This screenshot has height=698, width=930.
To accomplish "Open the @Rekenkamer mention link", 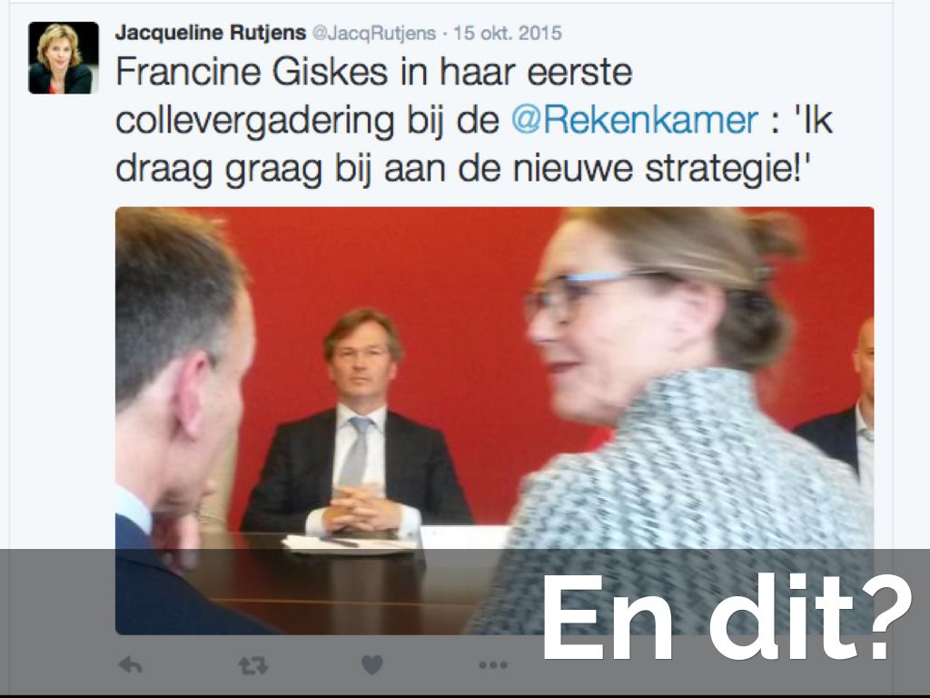I will (634, 121).
